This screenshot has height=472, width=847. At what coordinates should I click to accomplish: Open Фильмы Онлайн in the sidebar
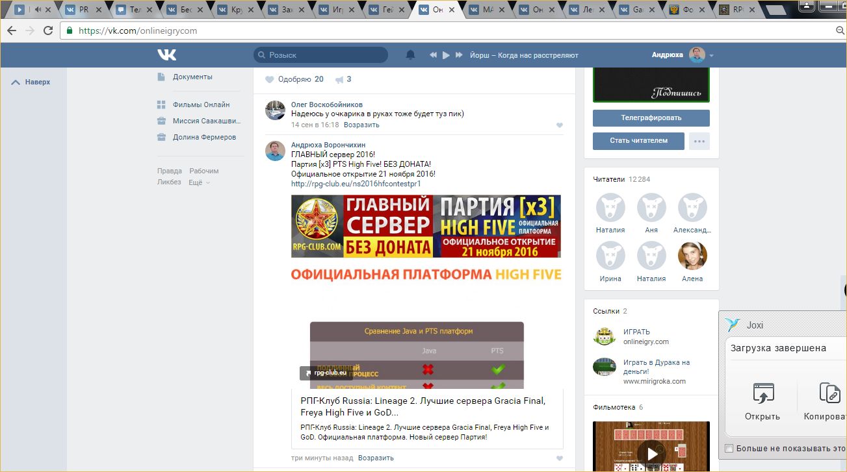tap(201, 105)
